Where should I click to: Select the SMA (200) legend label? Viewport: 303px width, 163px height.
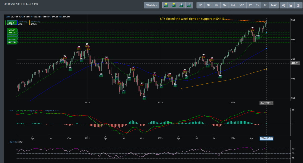35,21
